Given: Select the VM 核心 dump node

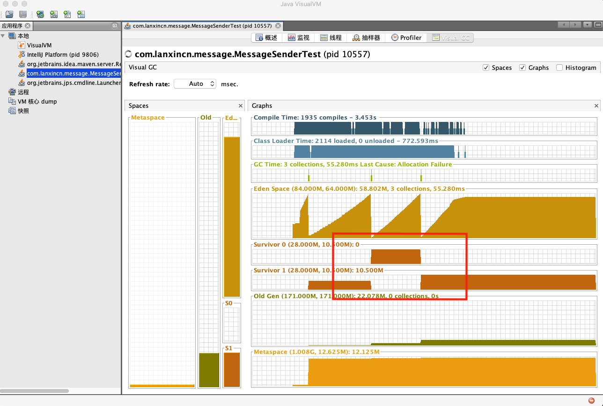Looking at the screenshot, I should click(37, 101).
